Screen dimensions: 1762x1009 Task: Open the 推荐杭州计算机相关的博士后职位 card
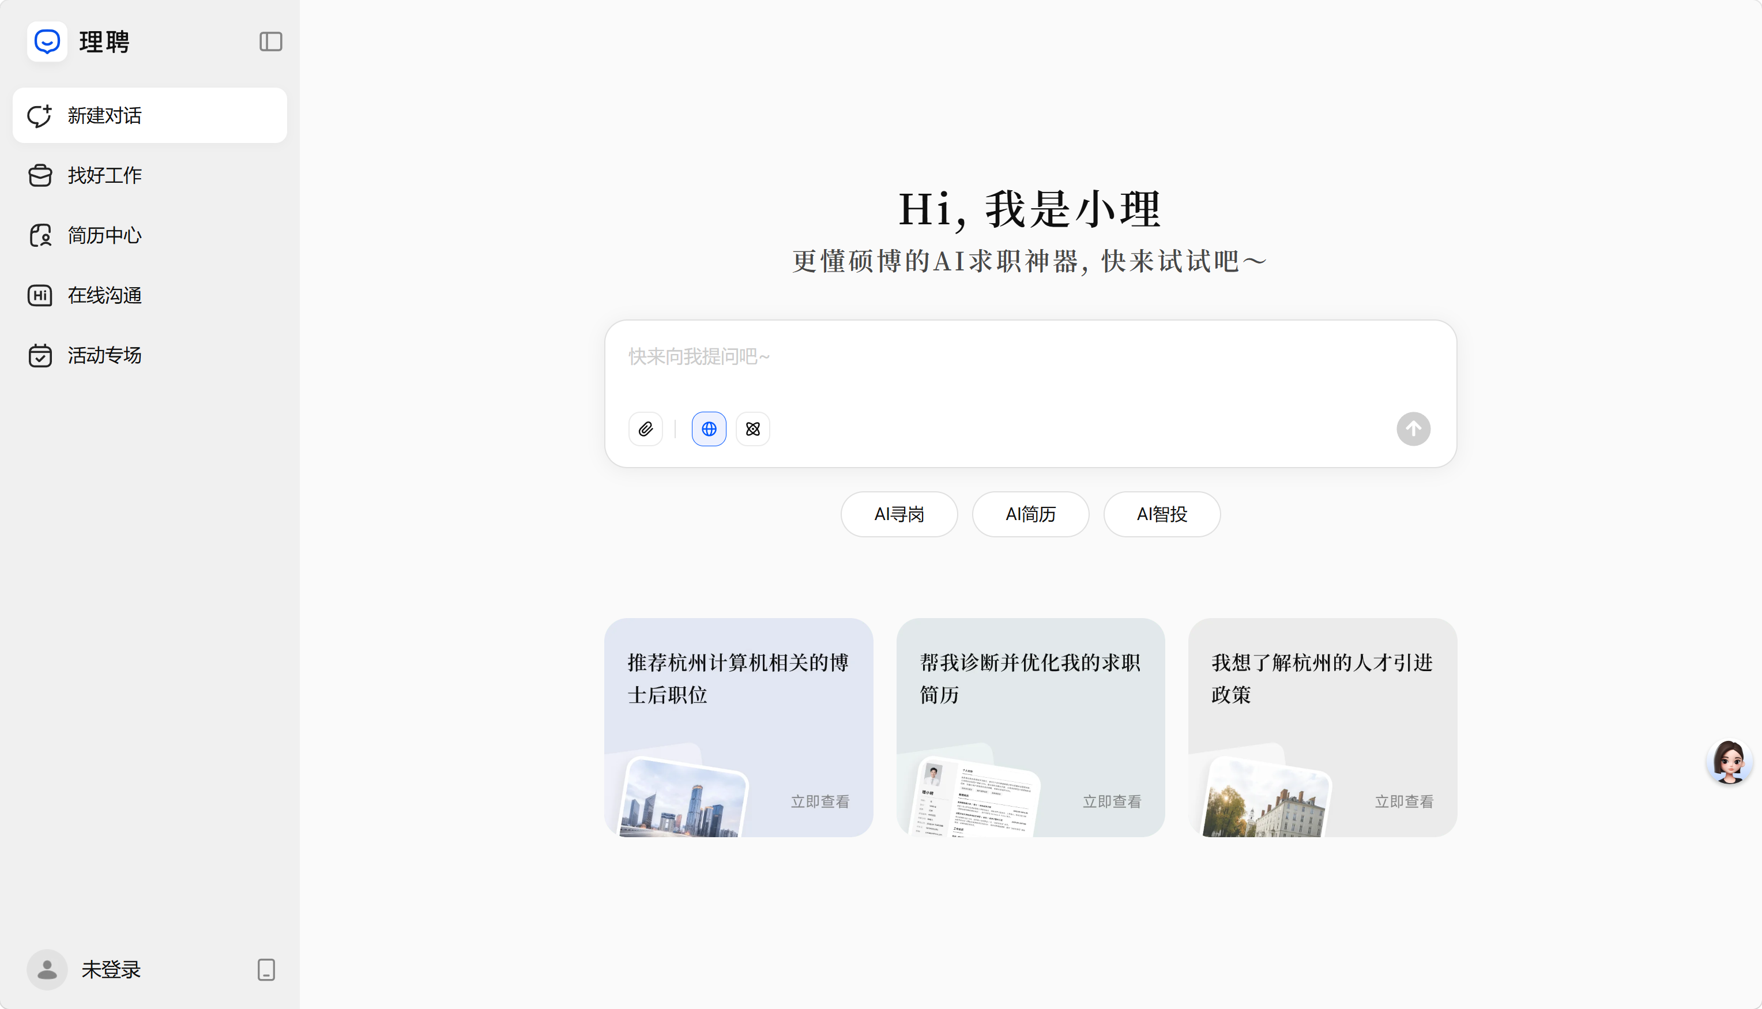tap(738, 728)
